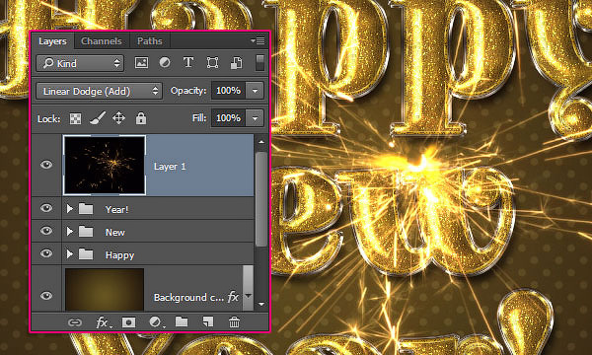Hide Layer 1 with its eye icon
Image resolution: width=592 pixels, height=355 pixels.
(46, 165)
